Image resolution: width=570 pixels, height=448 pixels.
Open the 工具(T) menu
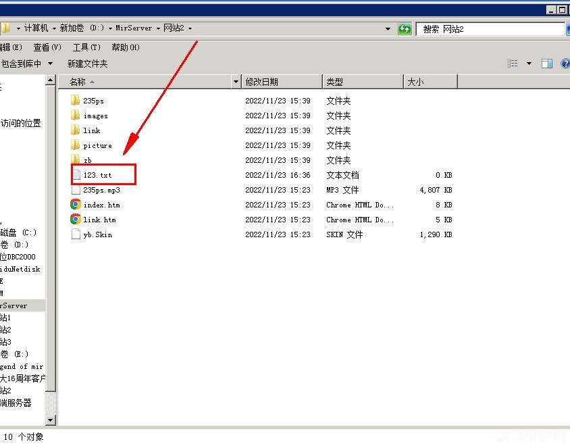pyautogui.click(x=86, y=47)
